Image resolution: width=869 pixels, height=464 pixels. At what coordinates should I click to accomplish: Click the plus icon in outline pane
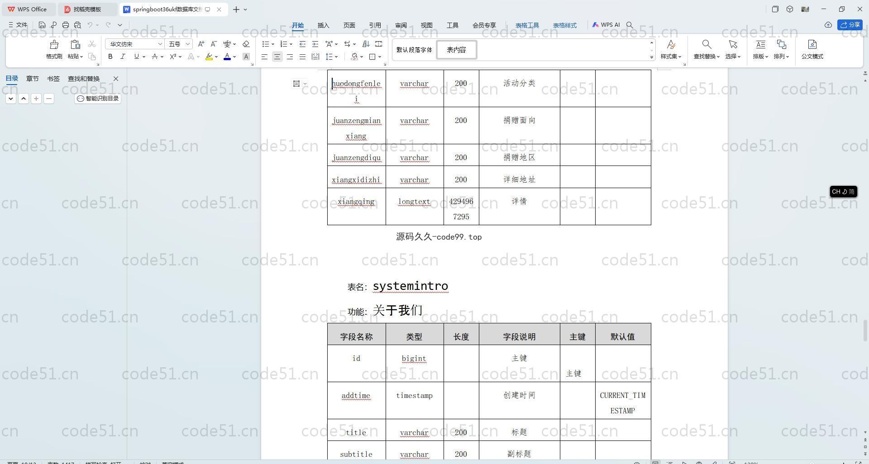tap(36, 99)
